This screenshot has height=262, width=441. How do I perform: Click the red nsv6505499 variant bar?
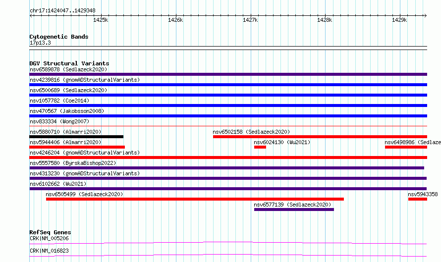(x=195, y=199)
